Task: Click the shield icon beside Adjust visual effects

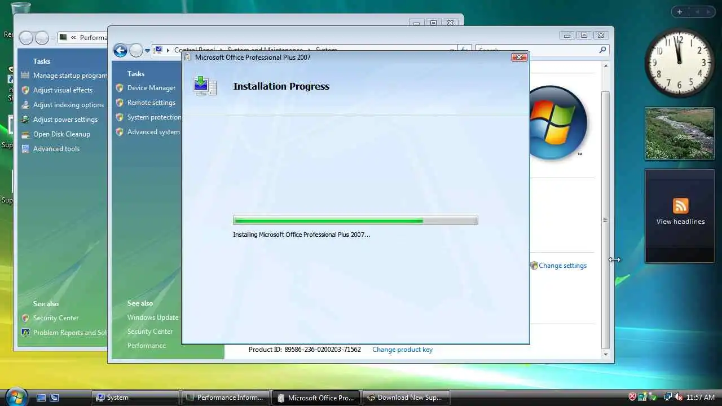Action: point(25,90)
